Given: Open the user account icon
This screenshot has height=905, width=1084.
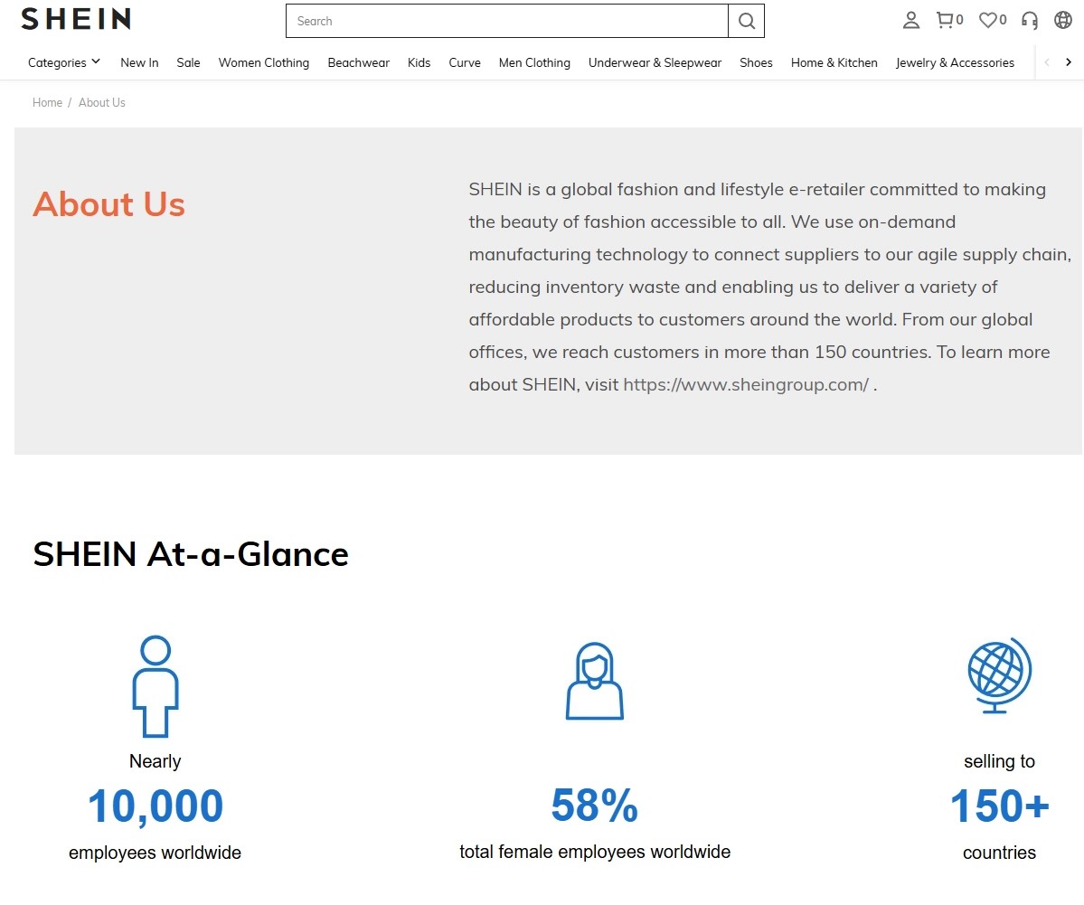Looking at the screenshot, I should [911, 20].
